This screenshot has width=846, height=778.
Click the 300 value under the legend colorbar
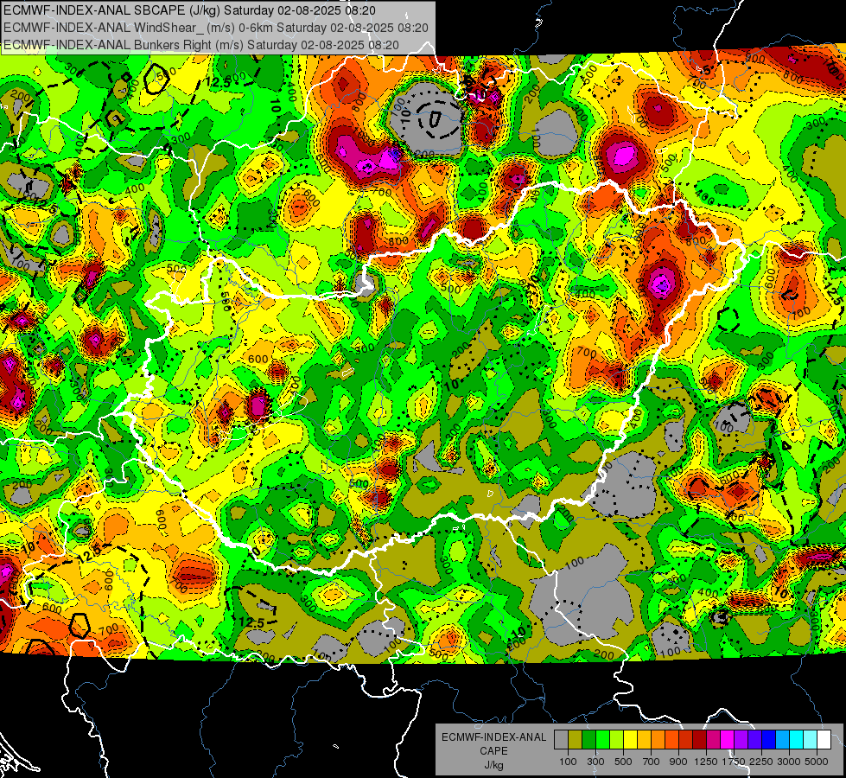(595, 762)
